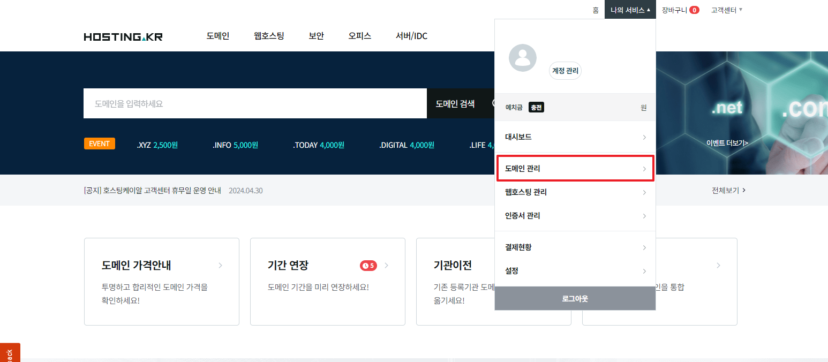This screenshot has height=362, width=828.
Task: Open 대시보드 from the service menu
Action: 575,137
